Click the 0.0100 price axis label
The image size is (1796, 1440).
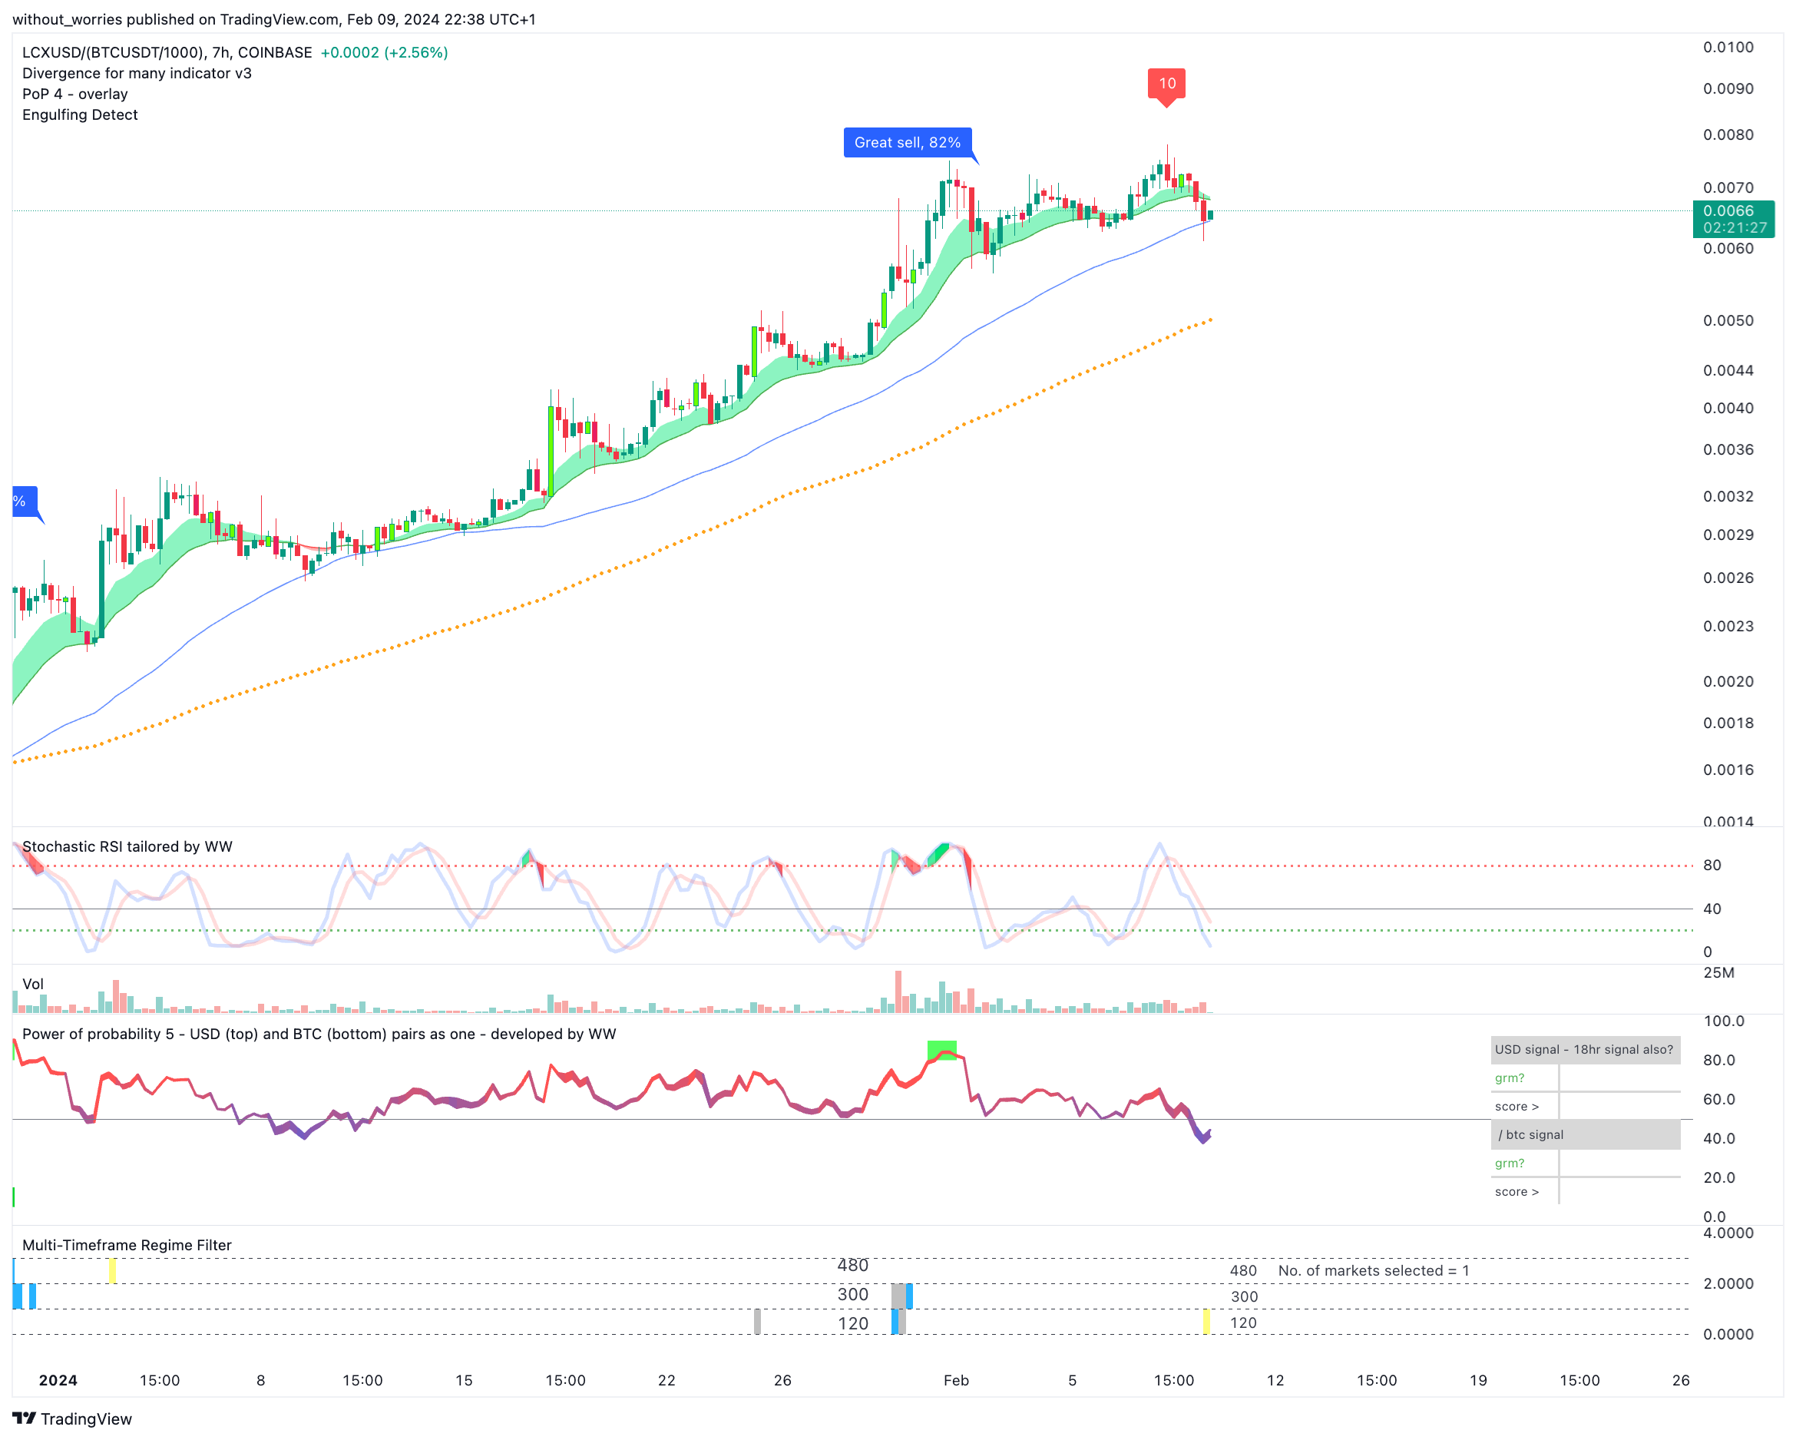click(1728, 48)
